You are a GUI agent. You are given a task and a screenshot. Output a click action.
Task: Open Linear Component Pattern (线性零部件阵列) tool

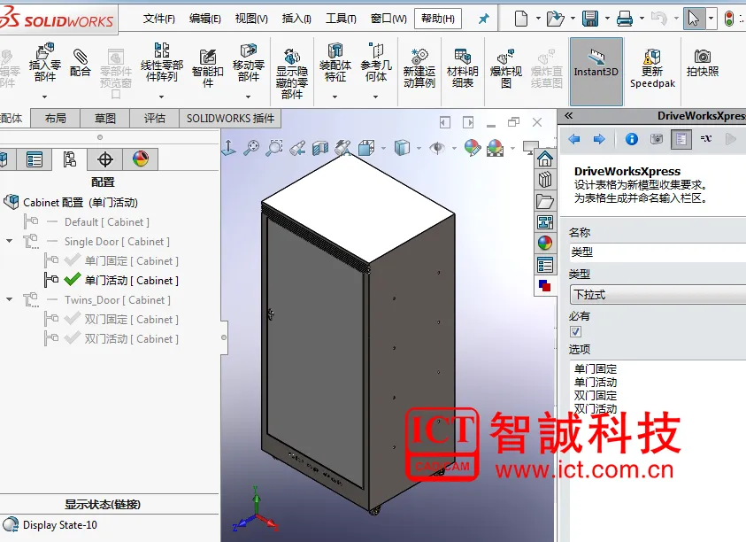[x=162, y=62]
